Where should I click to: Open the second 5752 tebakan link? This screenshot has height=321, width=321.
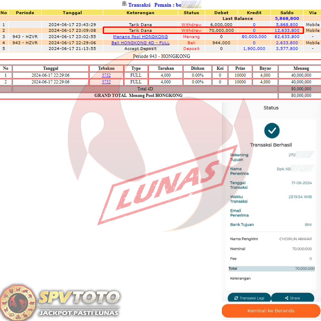[x=106, y=82]
